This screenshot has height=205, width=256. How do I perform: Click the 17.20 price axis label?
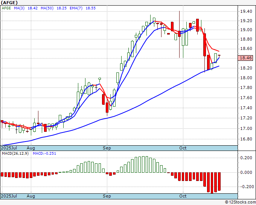click(246, 118)
